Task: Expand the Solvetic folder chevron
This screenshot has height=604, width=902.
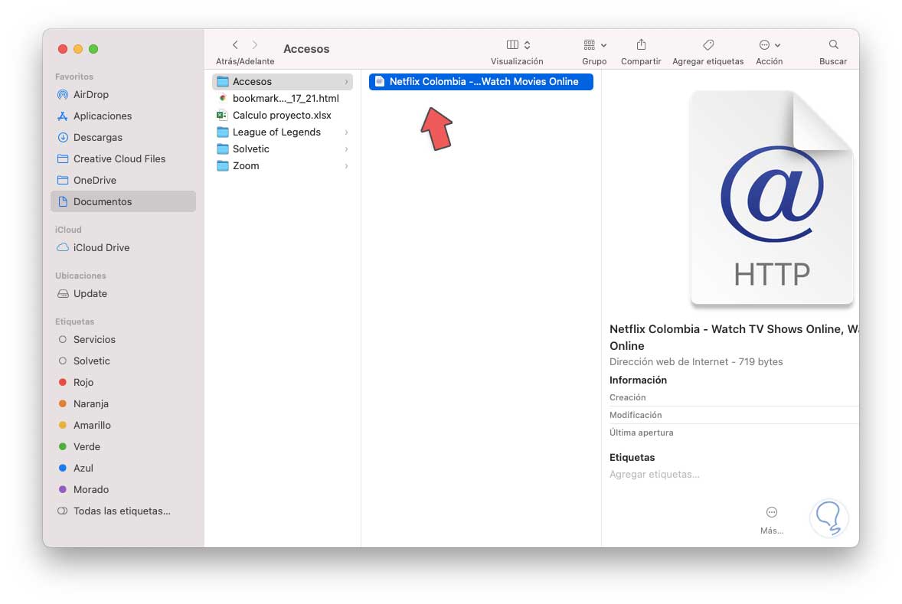Action: (x=346, y=149)
